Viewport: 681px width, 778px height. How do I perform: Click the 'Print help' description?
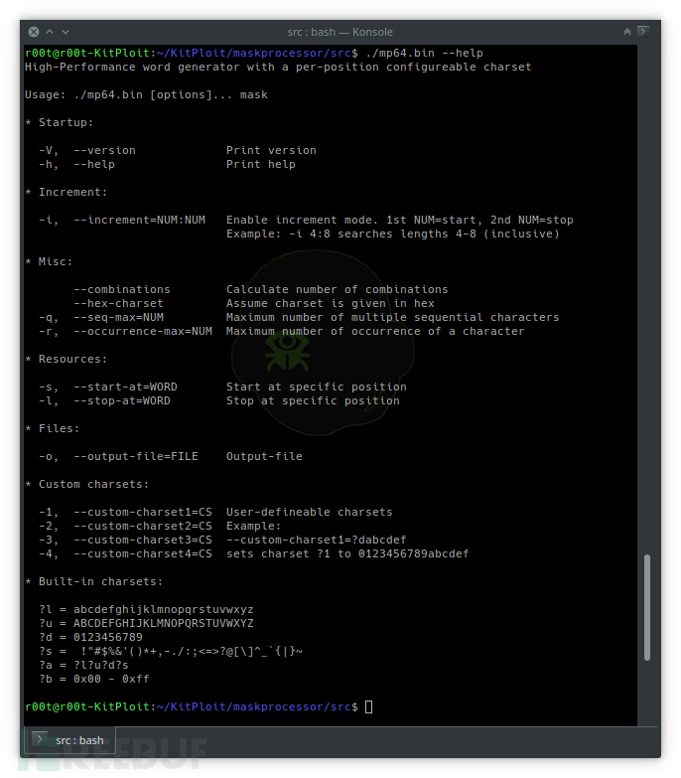(x=261, y=164)
